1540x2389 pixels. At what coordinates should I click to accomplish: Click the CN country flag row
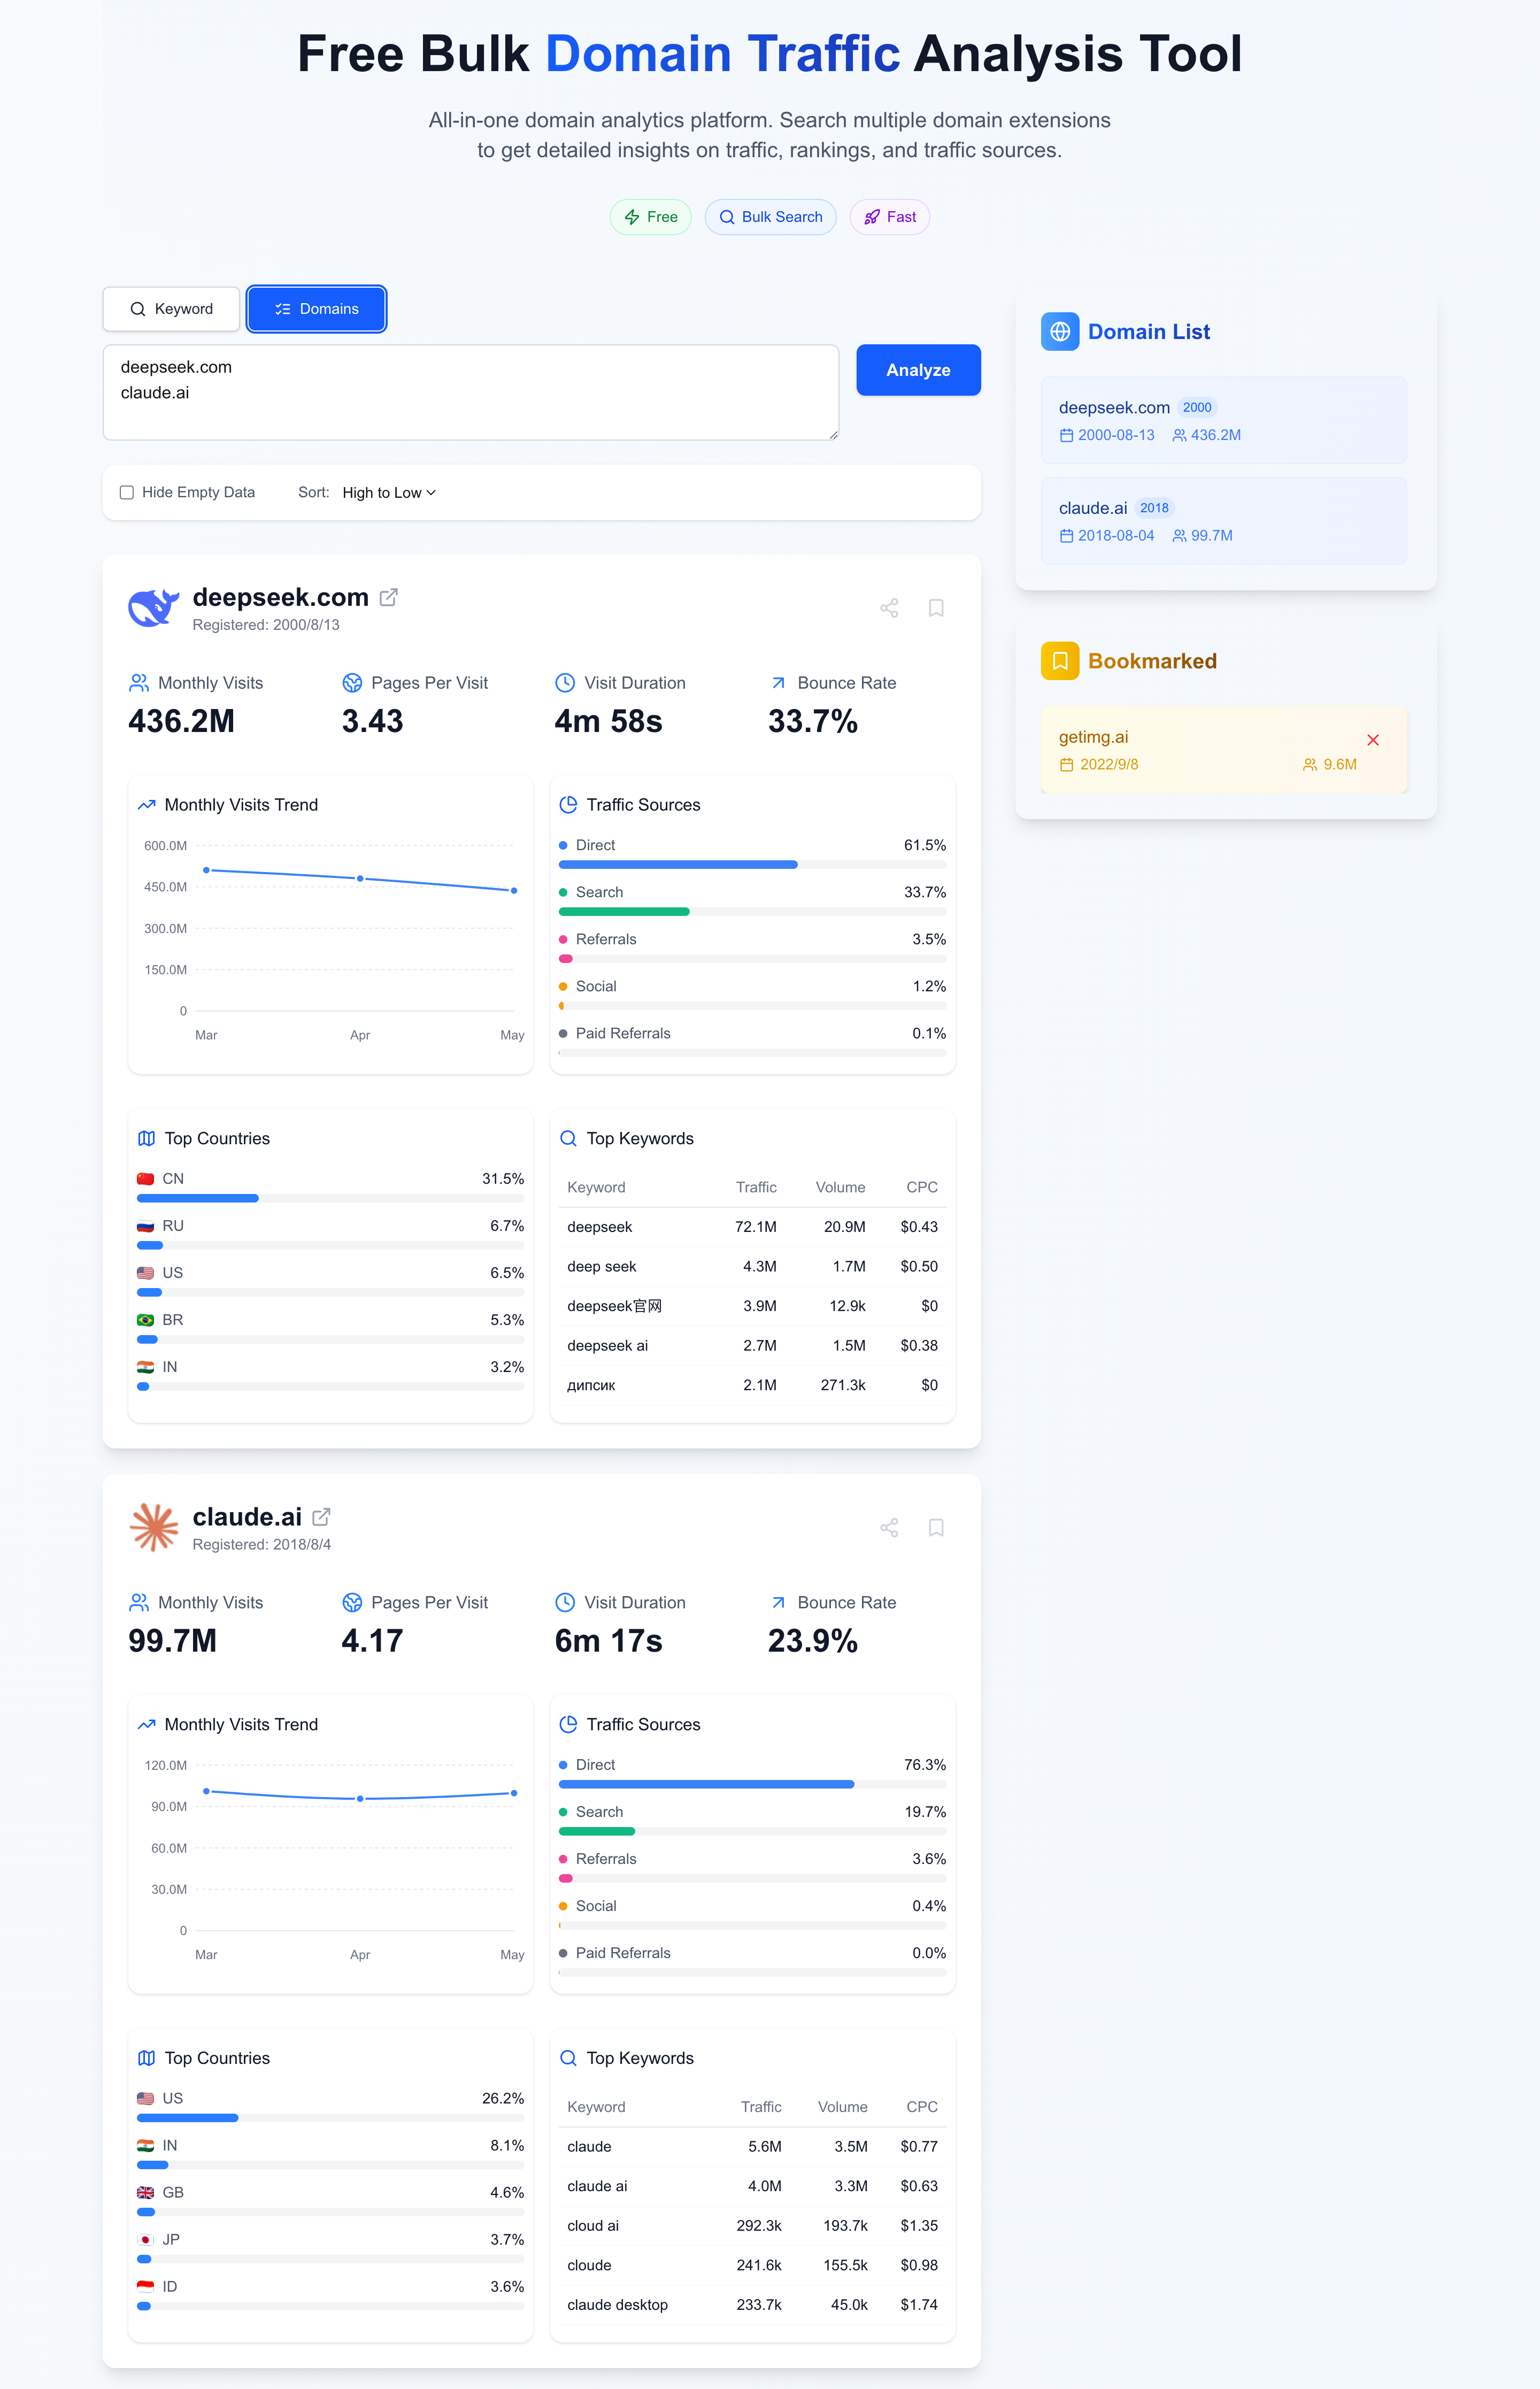[x=331, y=1186]
